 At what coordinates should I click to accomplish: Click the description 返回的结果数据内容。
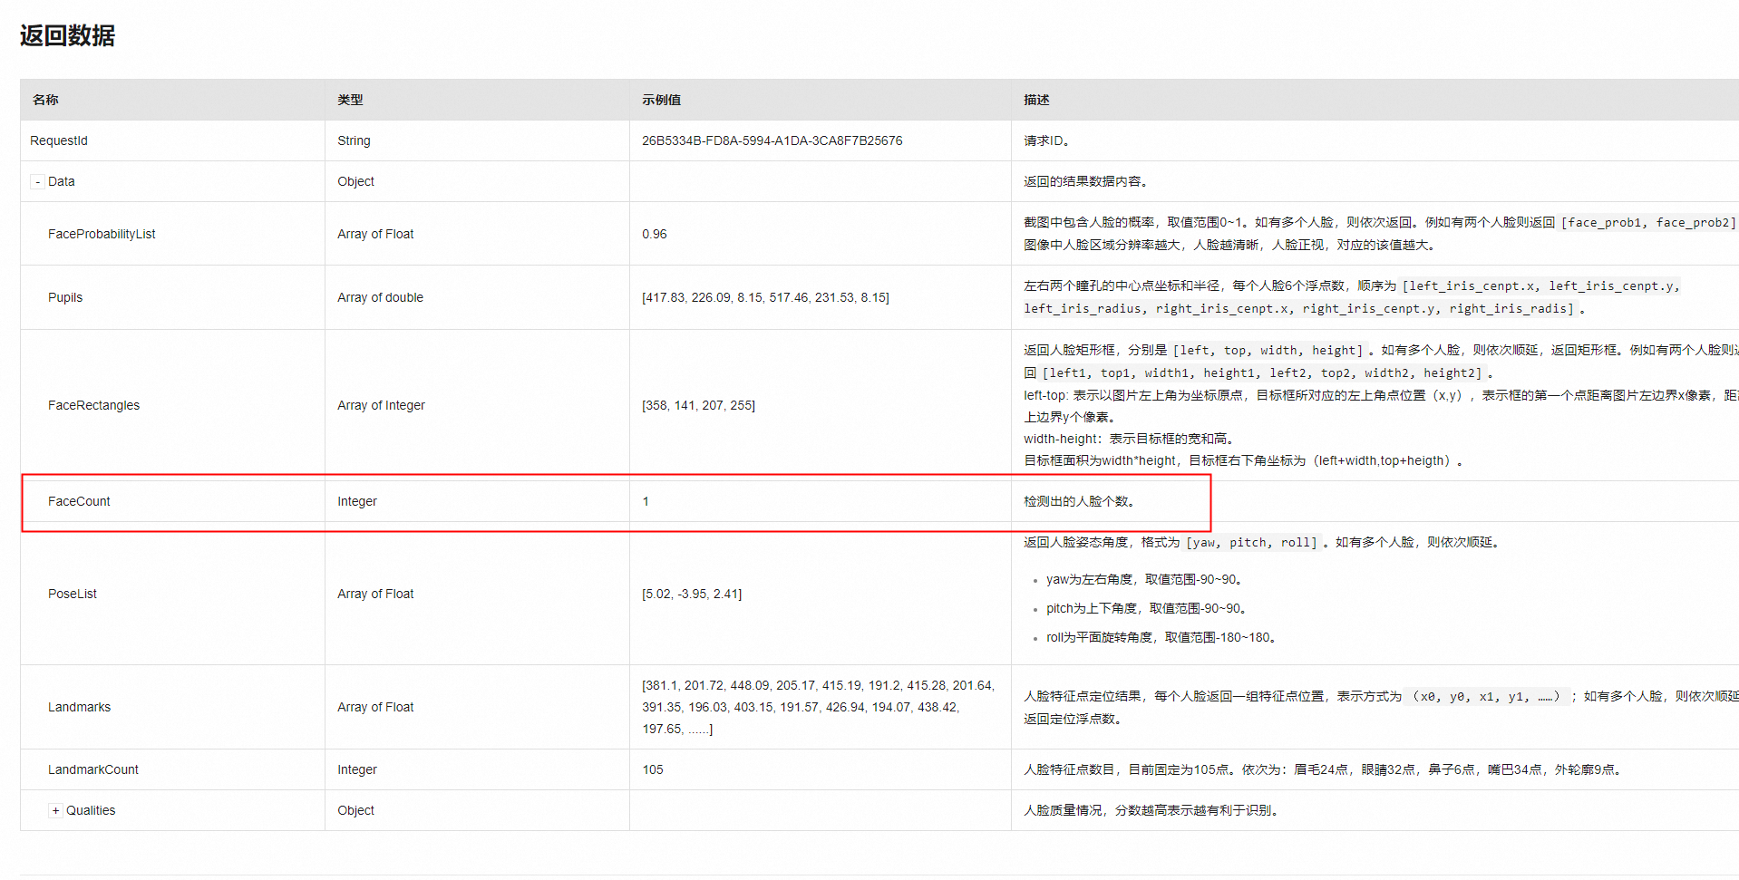[1087, 181]
